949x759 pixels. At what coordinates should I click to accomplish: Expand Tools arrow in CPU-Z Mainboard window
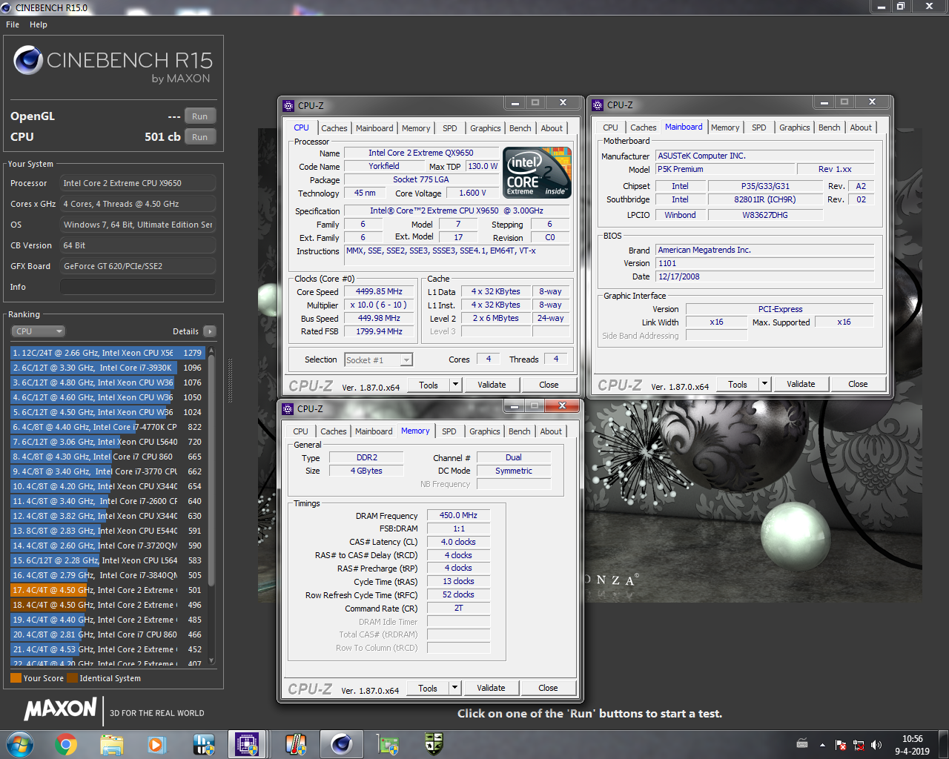point(765,384)
